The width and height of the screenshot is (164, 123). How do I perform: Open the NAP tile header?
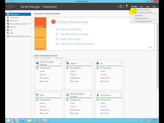pyautogui.click(x=49, y=95)
